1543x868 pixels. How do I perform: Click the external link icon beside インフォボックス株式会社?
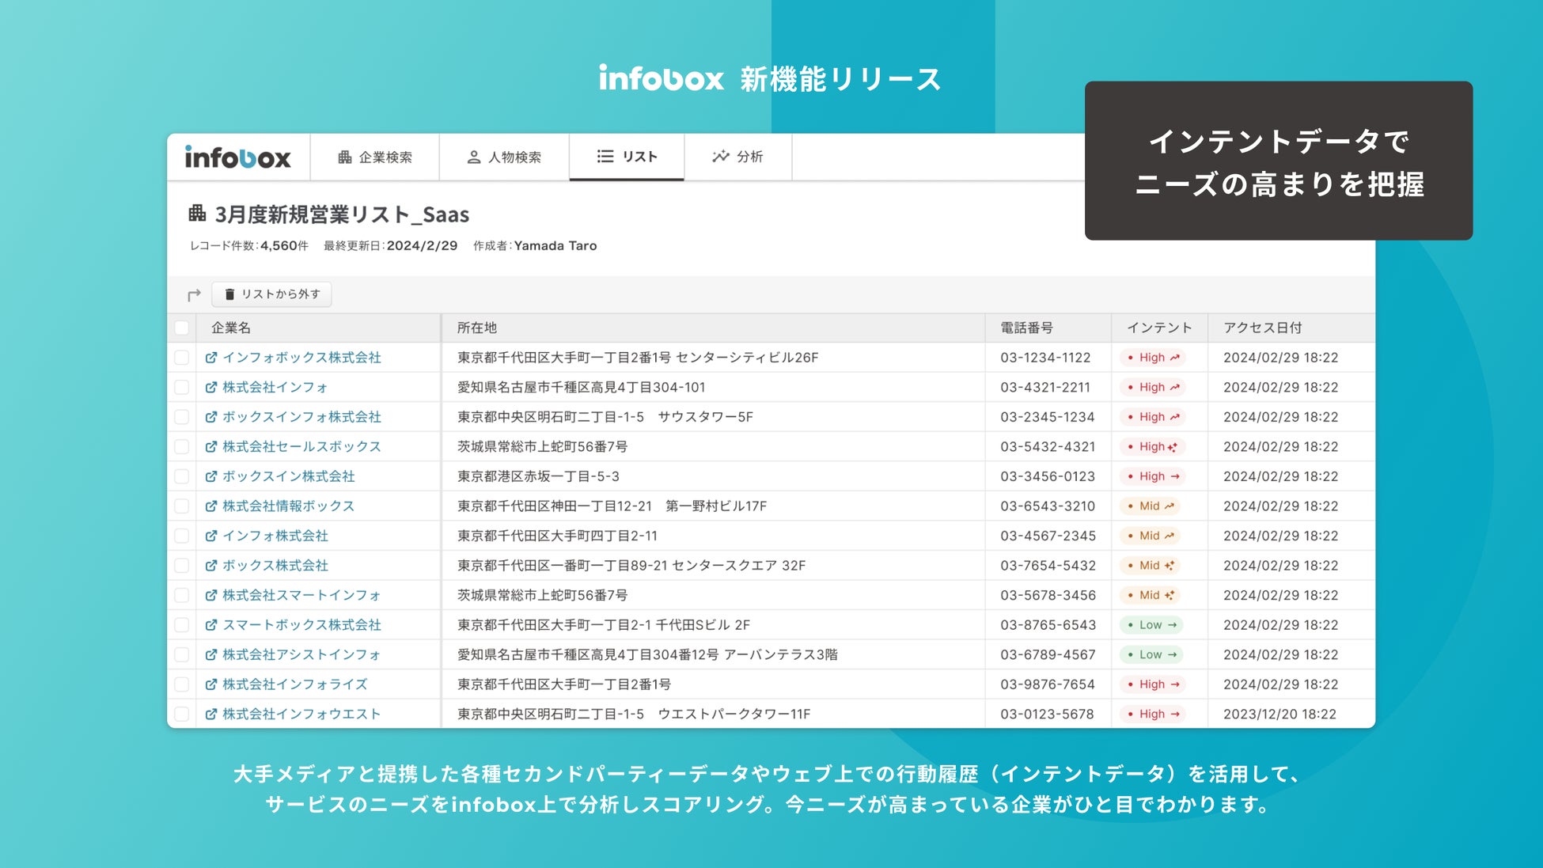point(211,358)
